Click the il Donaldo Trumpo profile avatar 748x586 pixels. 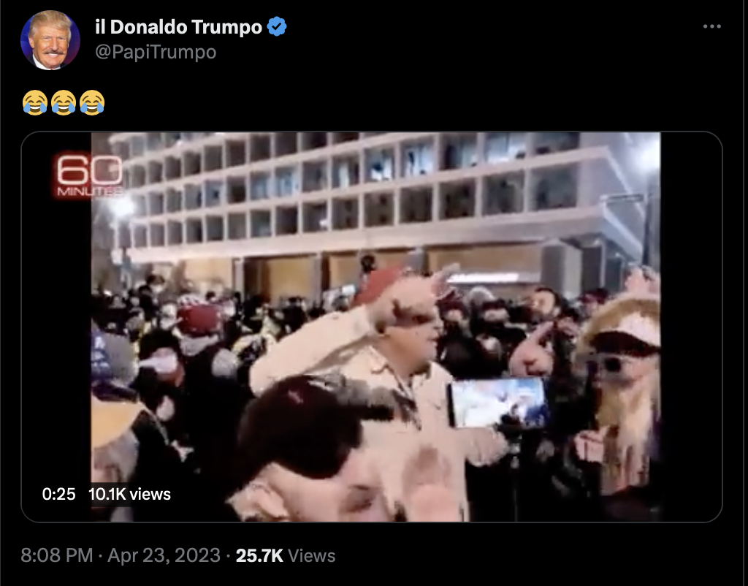[x=50, y=40]
